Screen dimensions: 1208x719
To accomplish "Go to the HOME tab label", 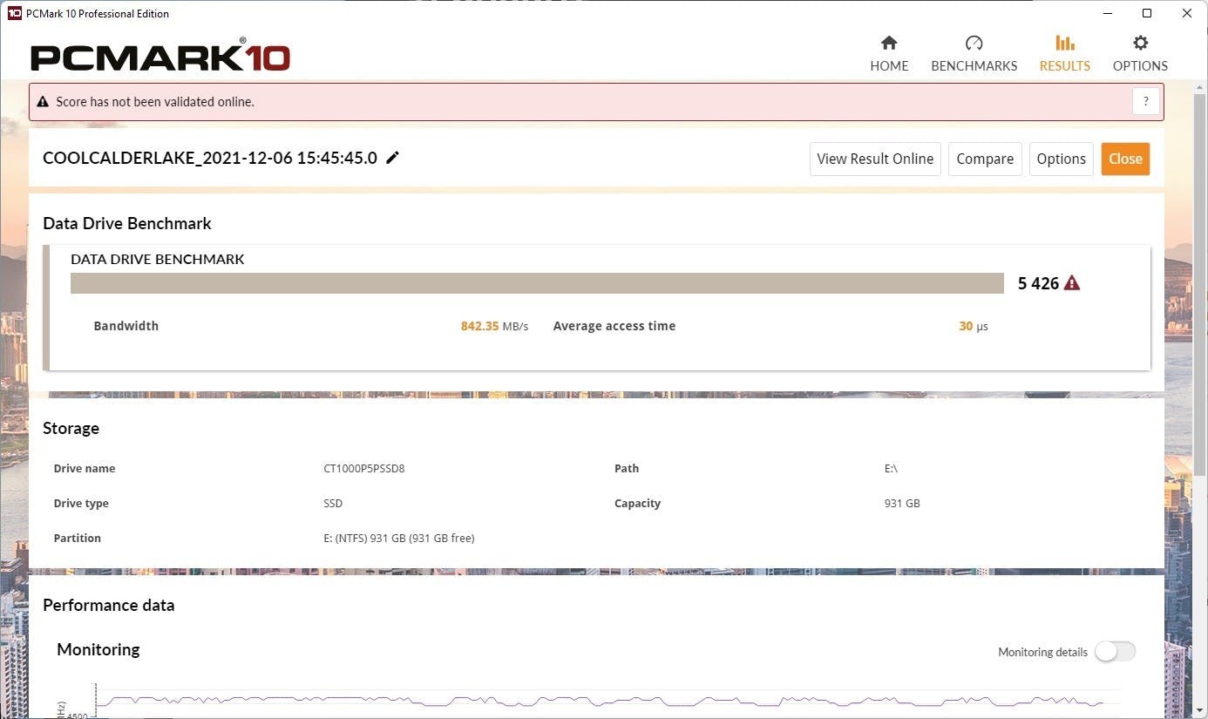I will point(889,66).
